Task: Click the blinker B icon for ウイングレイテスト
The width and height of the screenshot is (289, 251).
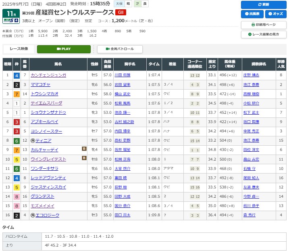Action: tap(85, 159)
